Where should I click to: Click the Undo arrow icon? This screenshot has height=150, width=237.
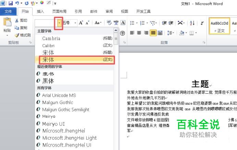[x=17, y=3]
